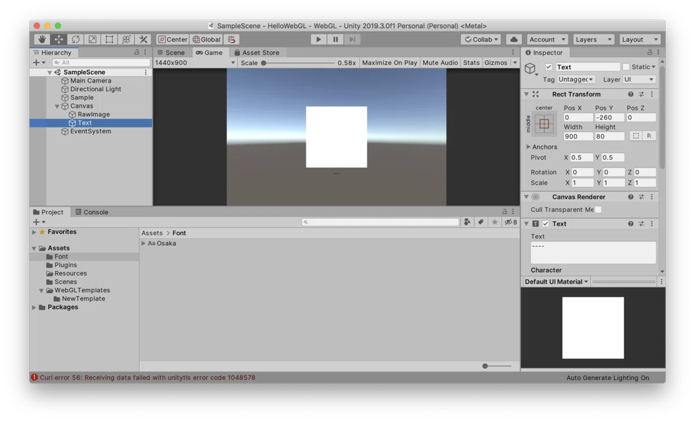The height and width of the screenshot is (422, 695).
Task: Toggle the Static checkbox
Action: tap(626, 67)
